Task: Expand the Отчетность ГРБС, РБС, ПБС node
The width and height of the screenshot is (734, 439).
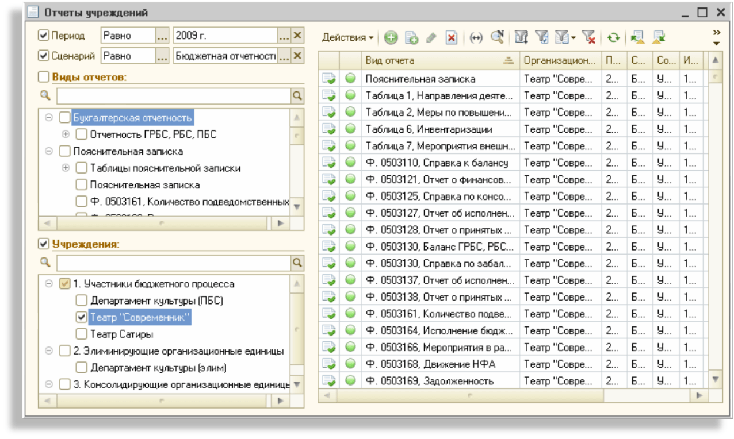Action: click(66, 134)
